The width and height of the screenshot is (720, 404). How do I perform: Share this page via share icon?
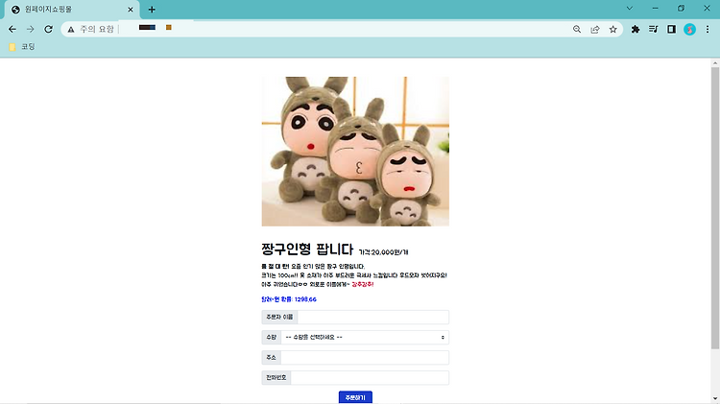pyautogui.click(x=595, y=29)
